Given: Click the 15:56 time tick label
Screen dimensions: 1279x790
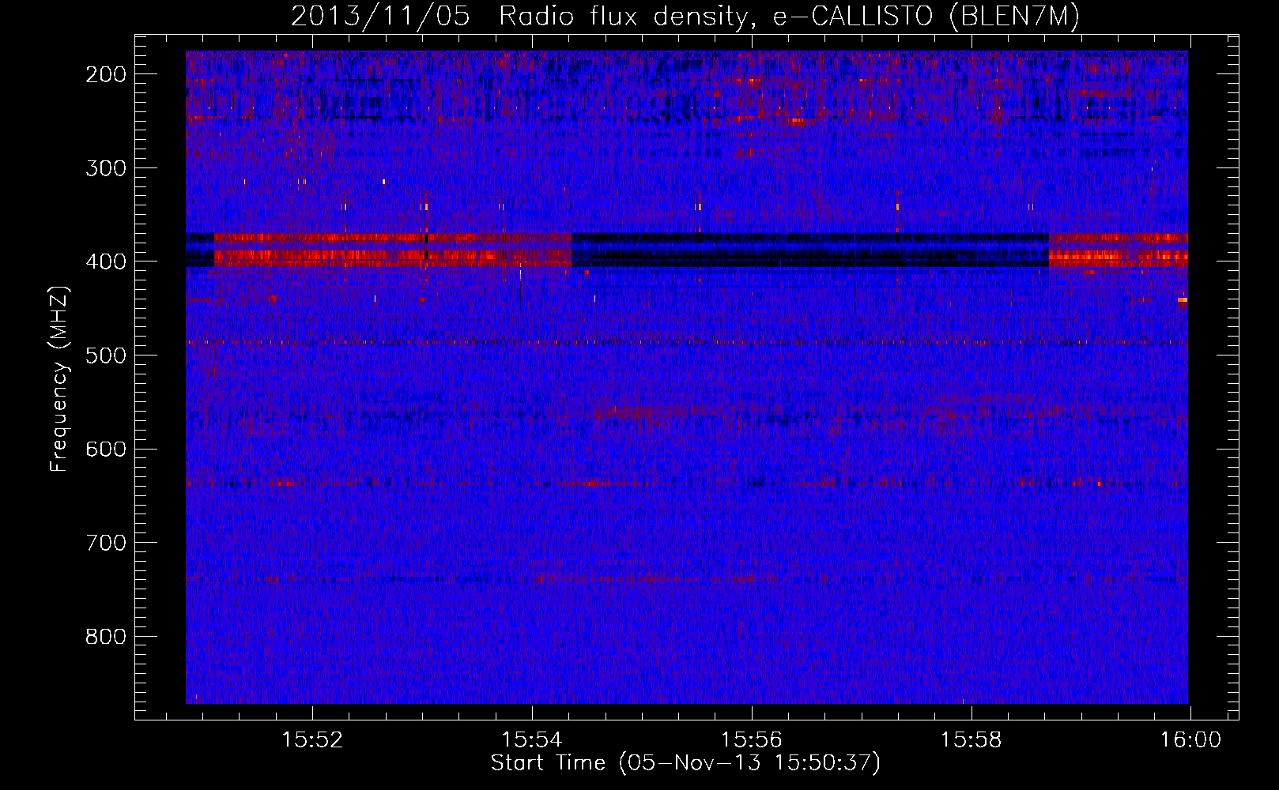Looking at the screenshot, I should pos(752,740).
